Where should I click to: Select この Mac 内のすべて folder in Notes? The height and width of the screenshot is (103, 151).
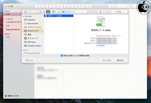coord(12,22)
